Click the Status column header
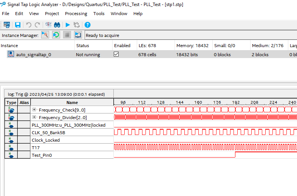Viewport: 297px width, 196px height. point(94,46)
